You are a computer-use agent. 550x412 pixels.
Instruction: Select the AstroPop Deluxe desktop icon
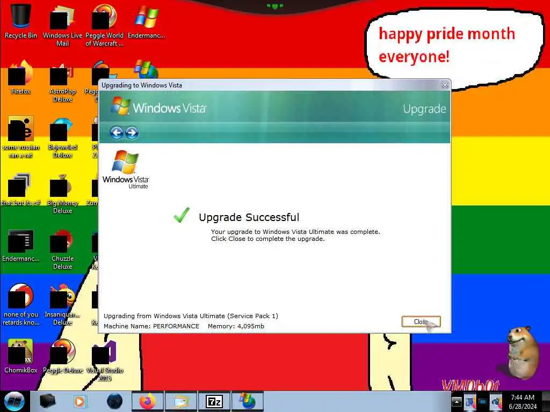(62, 82)
